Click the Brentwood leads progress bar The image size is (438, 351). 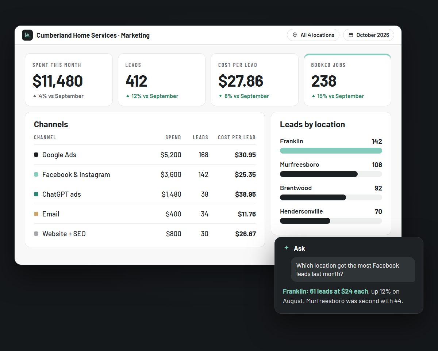click(x=331, y=197)
